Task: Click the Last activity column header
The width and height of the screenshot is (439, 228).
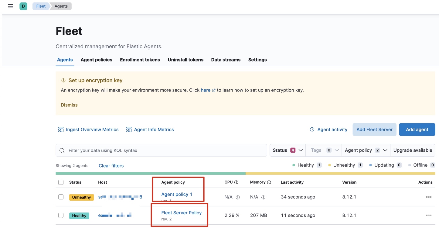Action: point(292,182)
